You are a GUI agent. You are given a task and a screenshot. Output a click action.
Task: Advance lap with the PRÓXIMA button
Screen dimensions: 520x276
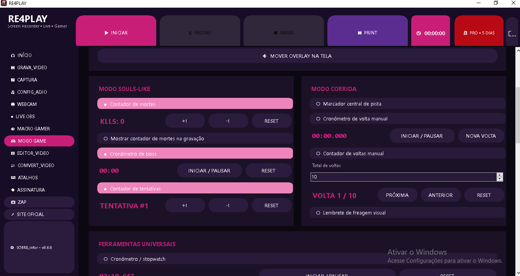(397, 195)
